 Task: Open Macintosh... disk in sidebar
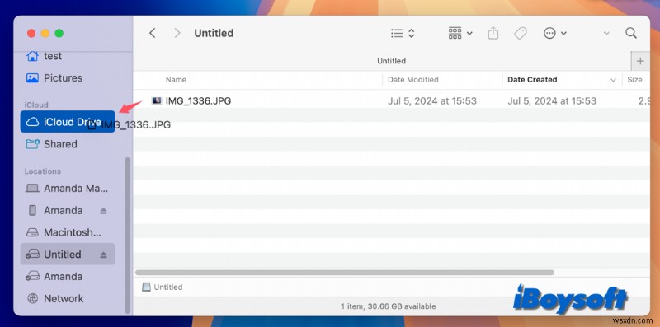[68, 232]
